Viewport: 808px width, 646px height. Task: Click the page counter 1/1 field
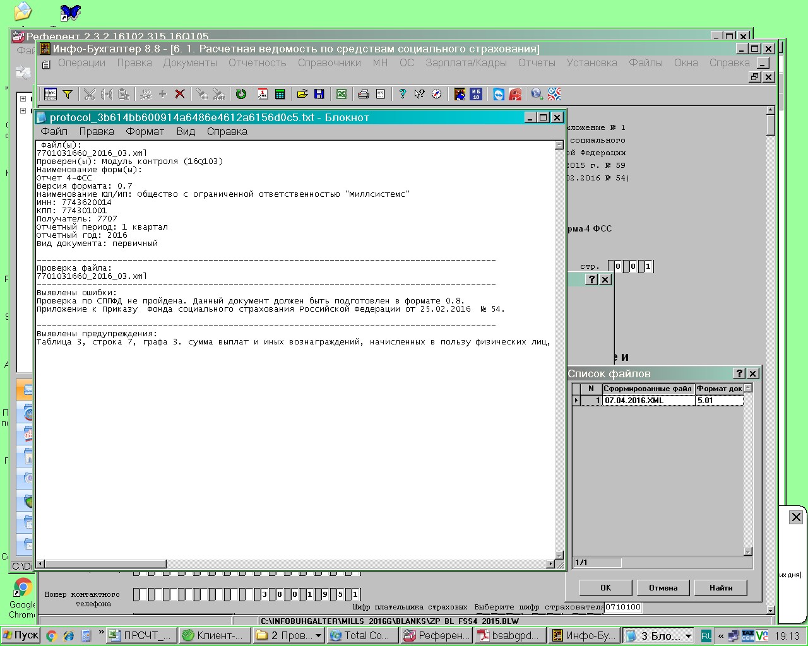point(597,562)
